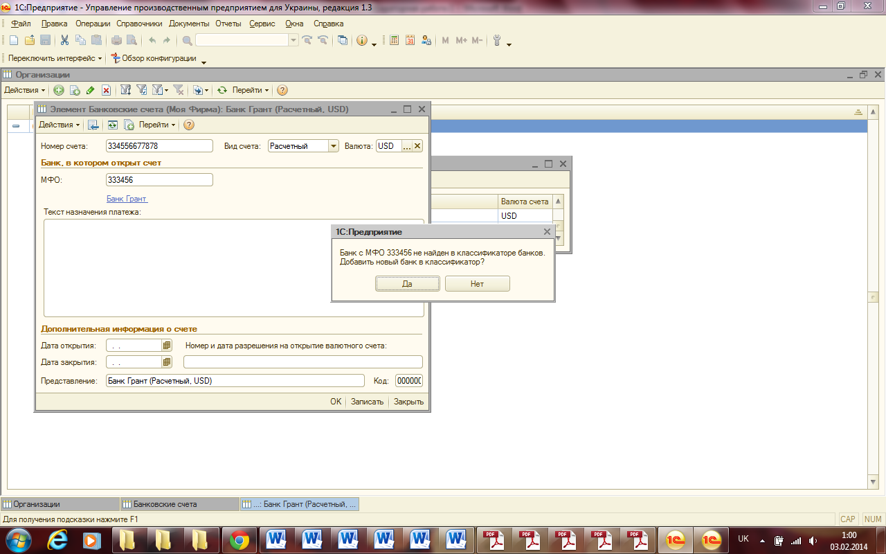Click the USD cell under Валюта счета
This screenshot has height=554, width=886.
[525, 215]
